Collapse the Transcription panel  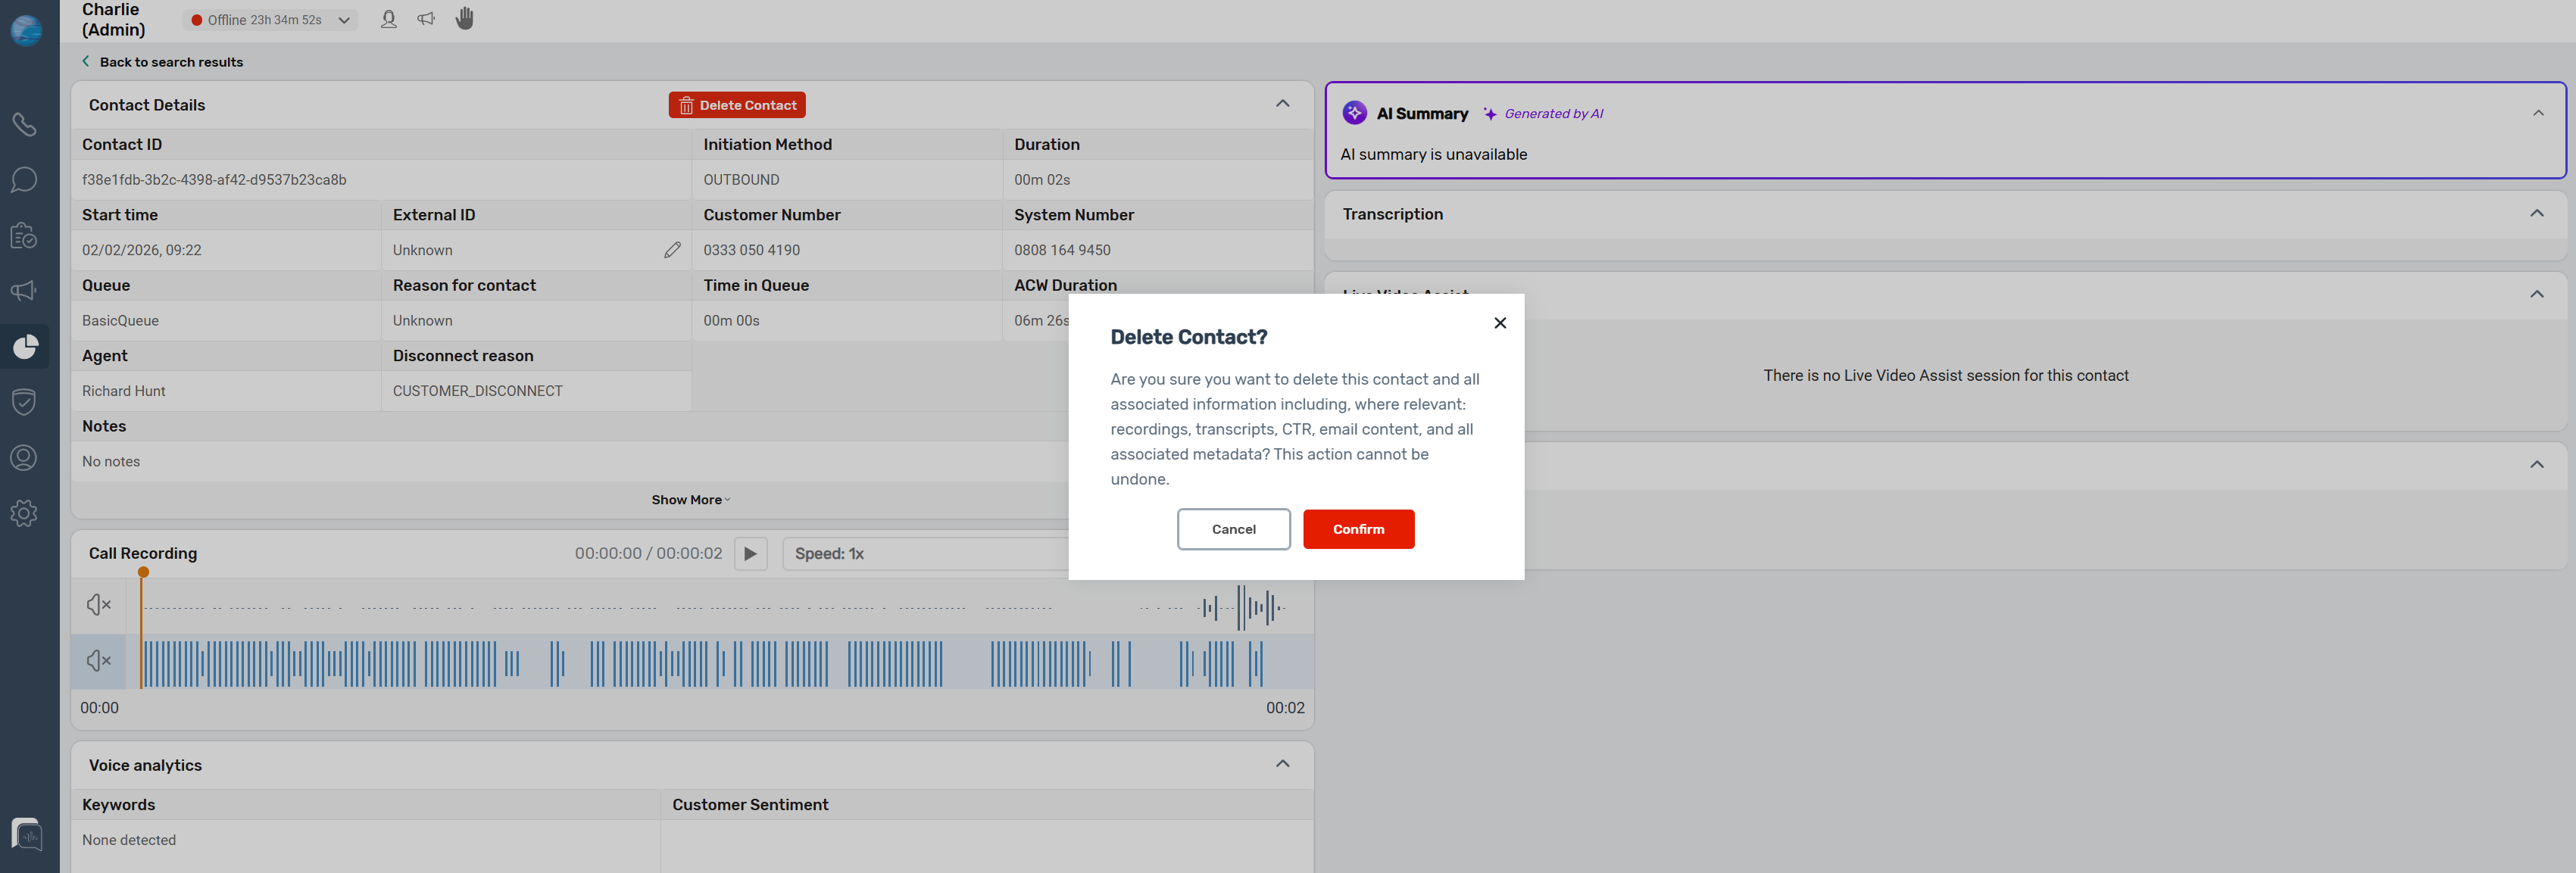click(2536, 214)
